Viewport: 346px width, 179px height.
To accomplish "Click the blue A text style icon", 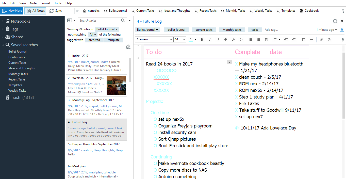I will tap(342, 30).
